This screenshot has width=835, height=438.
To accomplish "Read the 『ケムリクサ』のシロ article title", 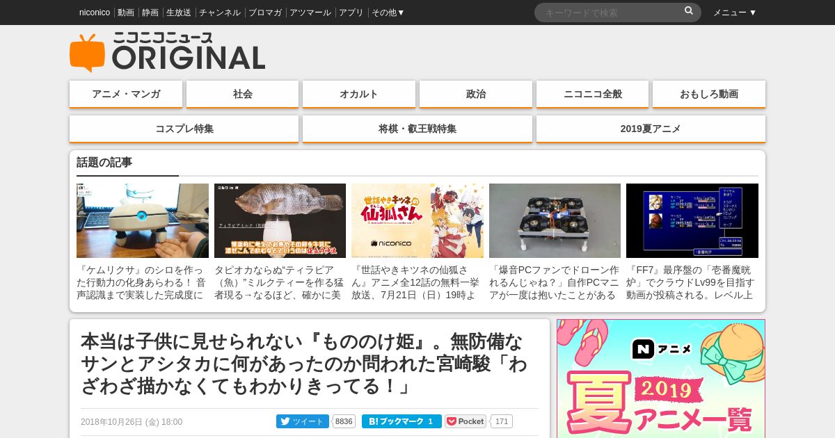I will click(x=143, y=282).
